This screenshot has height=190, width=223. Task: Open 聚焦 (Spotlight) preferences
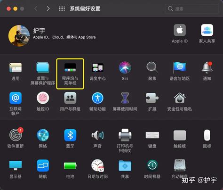pos(152,67)
